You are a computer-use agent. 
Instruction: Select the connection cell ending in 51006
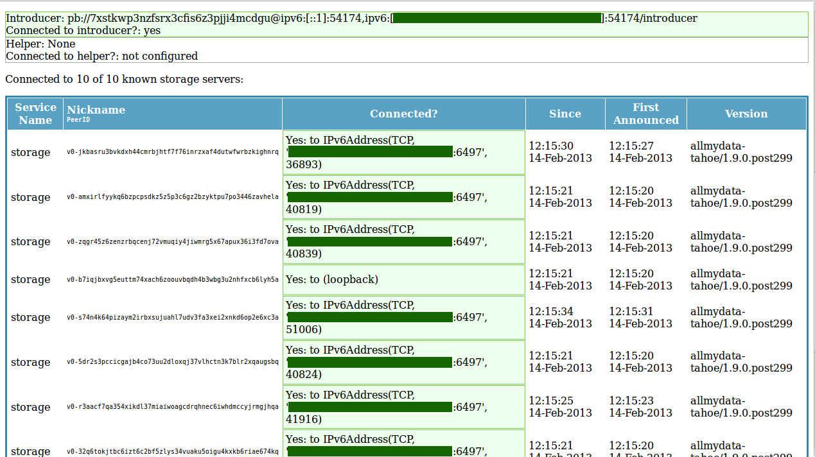click(403, 318)
